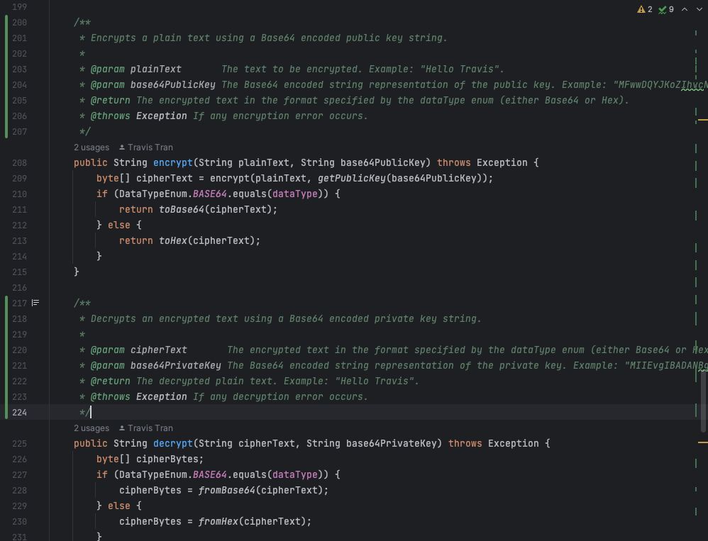Click the green change marker beside line 220
Viewport: 708px width, 541px height.
6,350
